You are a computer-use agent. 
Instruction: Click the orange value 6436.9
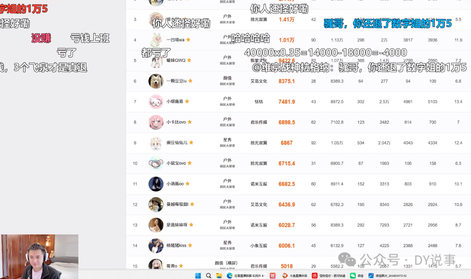[x=287, y=204]
